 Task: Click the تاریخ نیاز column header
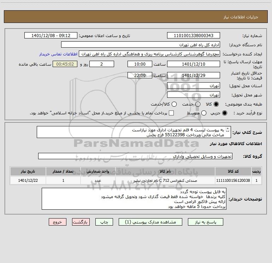tap(28, 172)
